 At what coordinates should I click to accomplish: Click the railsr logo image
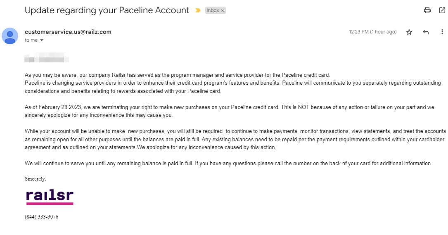(50, 197)
